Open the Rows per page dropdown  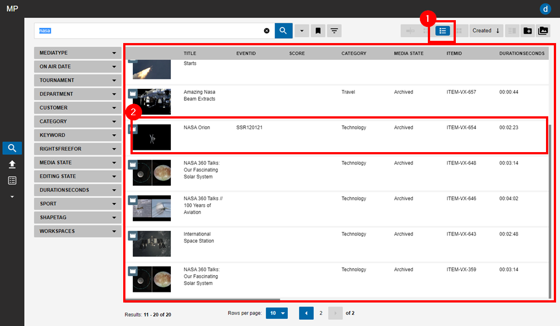coord(277,313)
